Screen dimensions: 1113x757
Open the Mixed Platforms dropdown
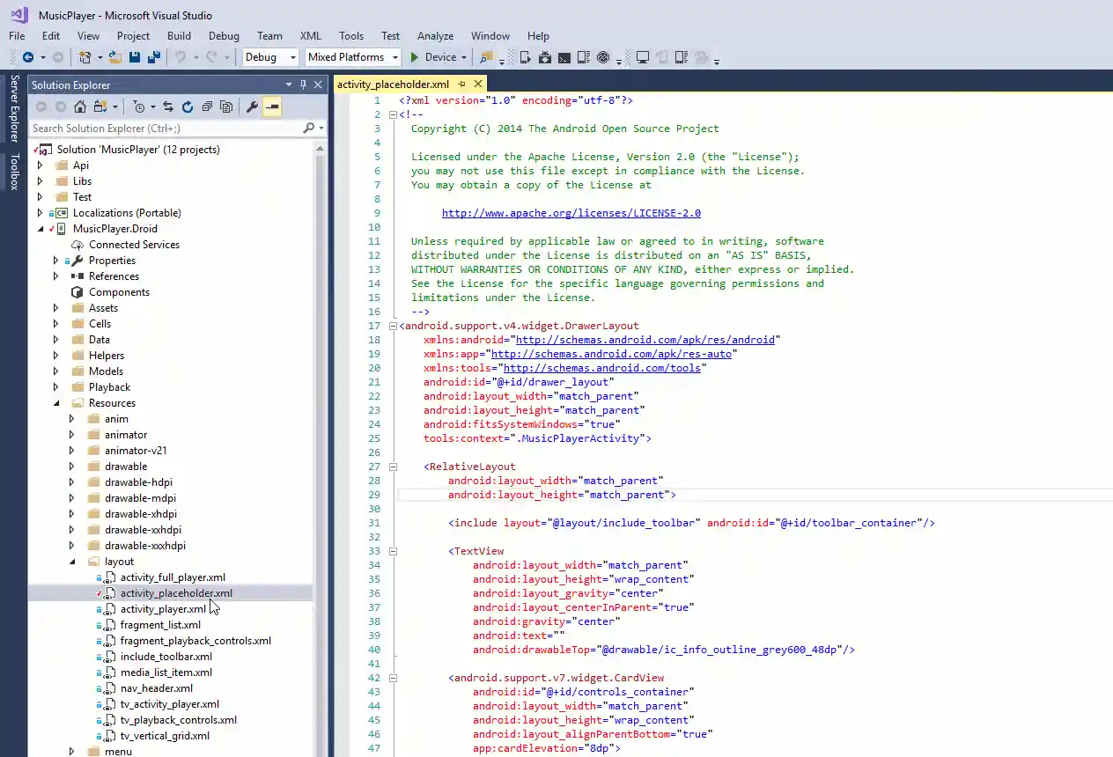394,57
